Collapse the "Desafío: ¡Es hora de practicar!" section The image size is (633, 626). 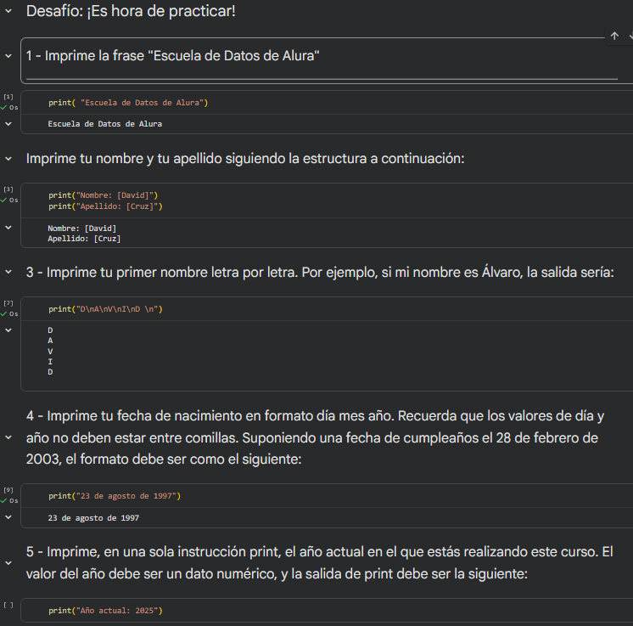click(8, 12)
